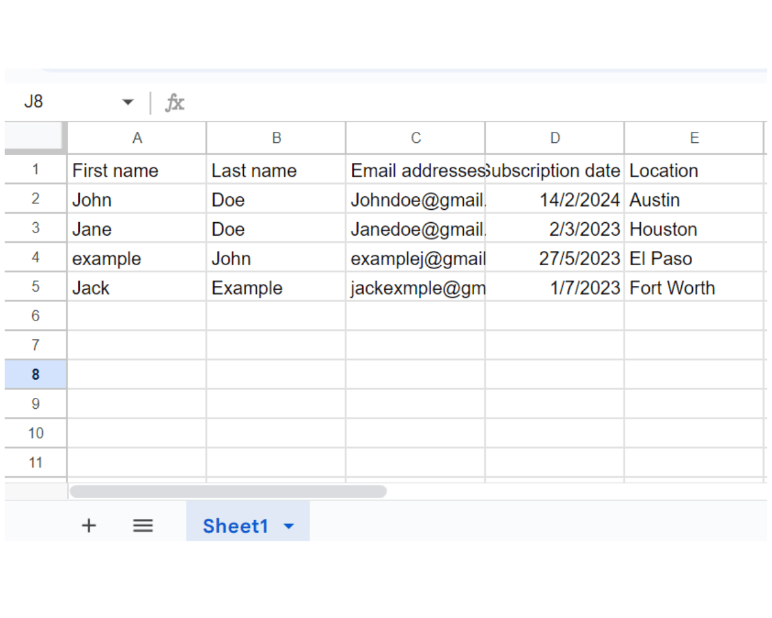Select row 10 header
The image size is (772, 618).
point(35,433)
